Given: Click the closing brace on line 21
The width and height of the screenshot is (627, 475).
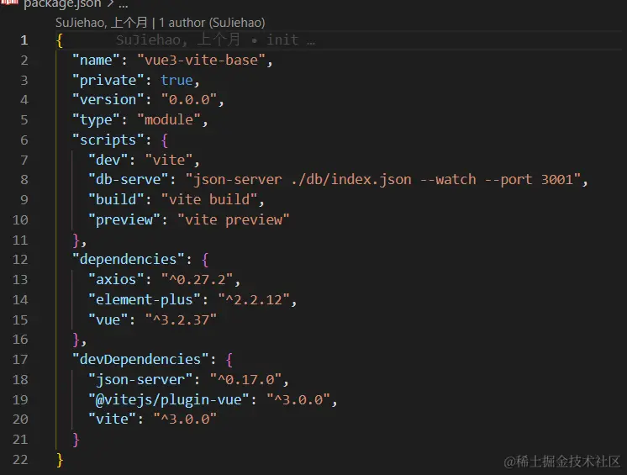Looking at the screenshot, I should pos(76,440).
